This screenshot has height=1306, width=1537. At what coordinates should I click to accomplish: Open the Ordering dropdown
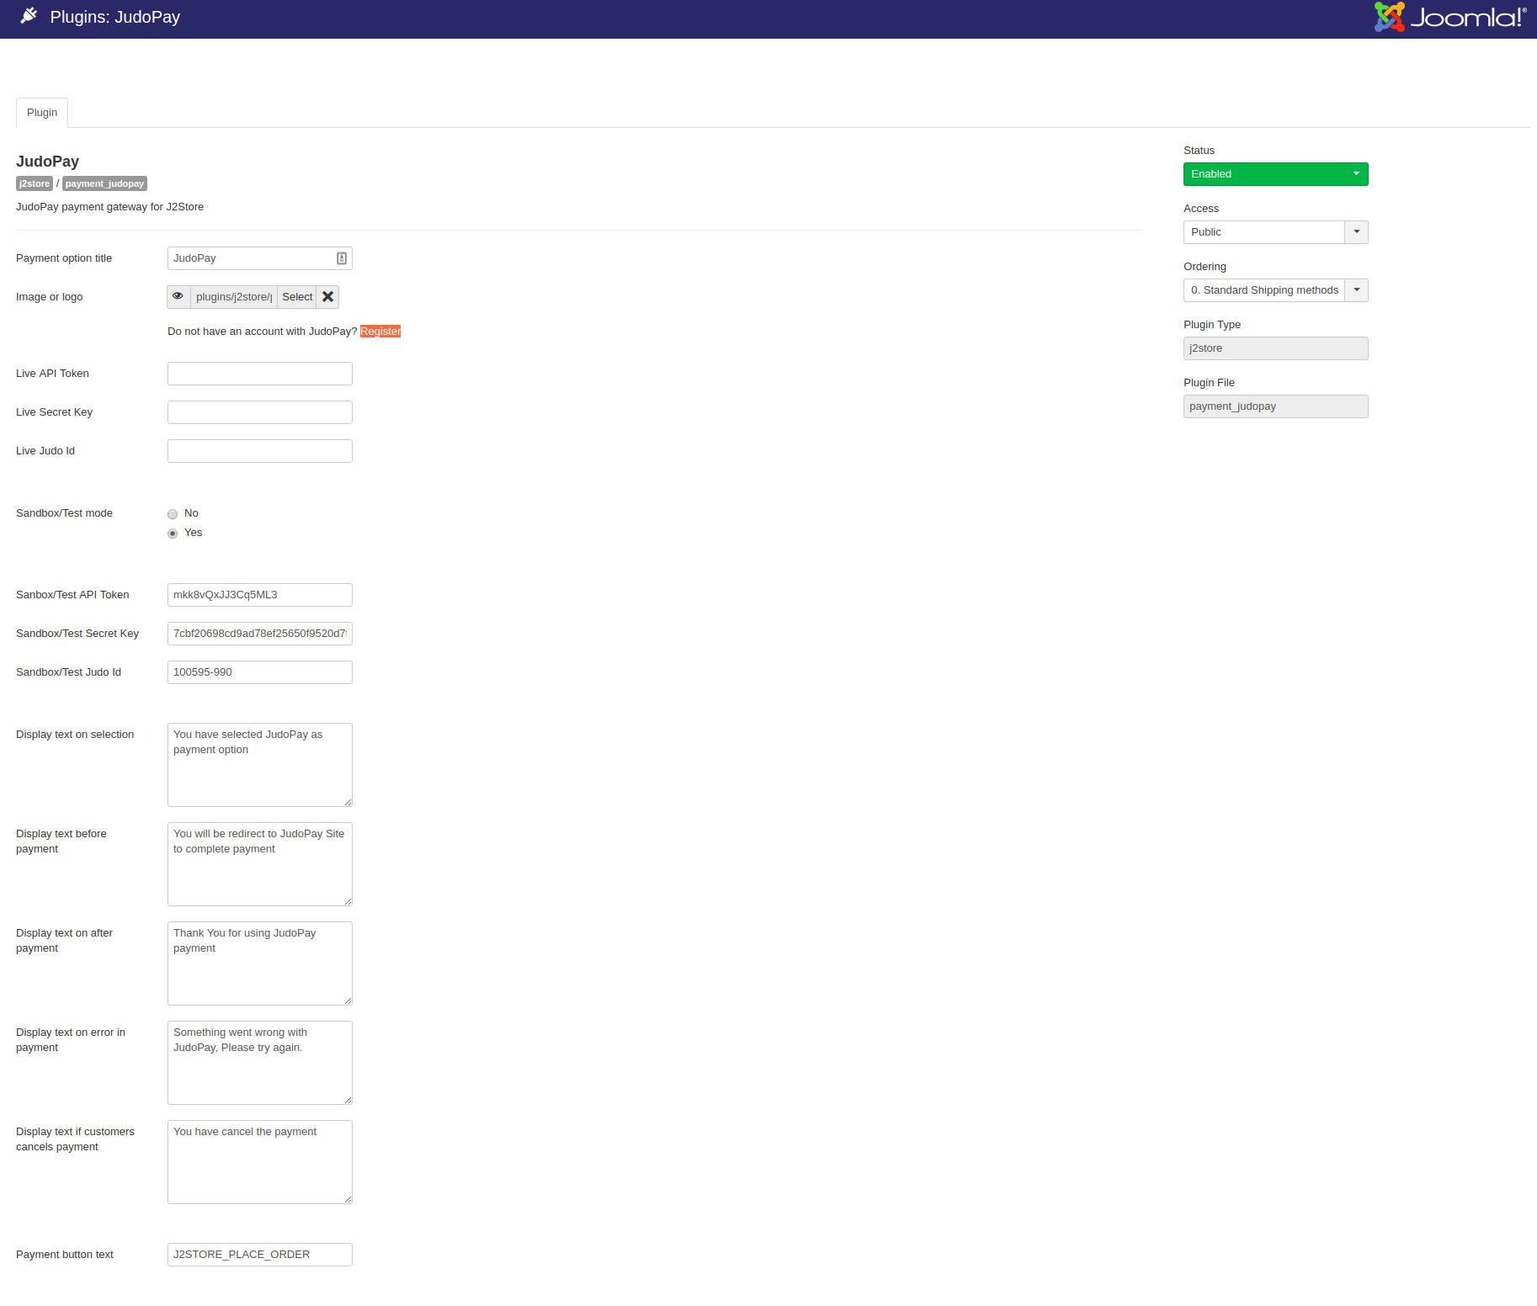(x=1276, y=290)
